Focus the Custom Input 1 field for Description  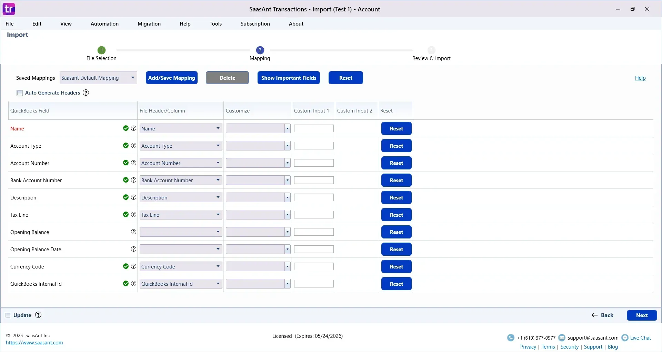point(314,197)
